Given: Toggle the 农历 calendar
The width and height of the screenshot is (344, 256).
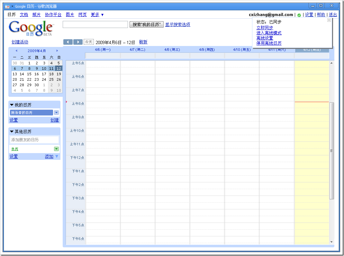Looking at the screenshot, I should [15, 149].
